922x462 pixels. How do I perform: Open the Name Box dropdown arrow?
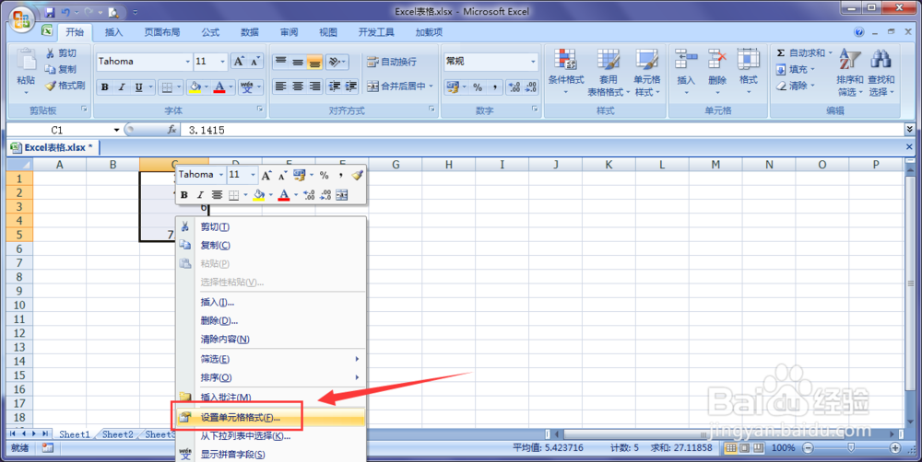click(116, 130)
